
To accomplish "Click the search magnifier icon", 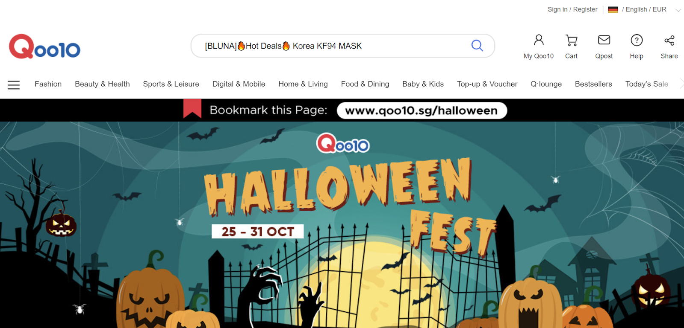I will pos(477,45).
